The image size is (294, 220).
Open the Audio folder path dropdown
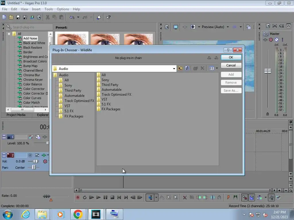click(174, 69)
